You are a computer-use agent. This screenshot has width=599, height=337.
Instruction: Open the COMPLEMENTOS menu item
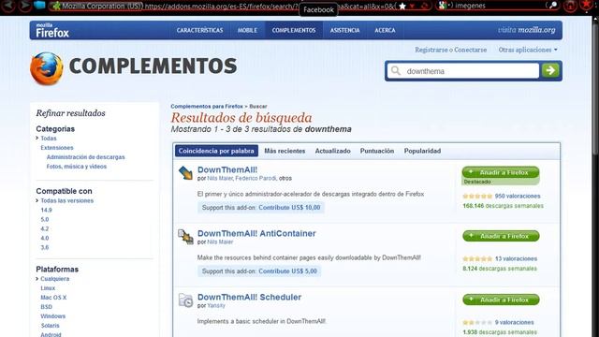point(294,30)
